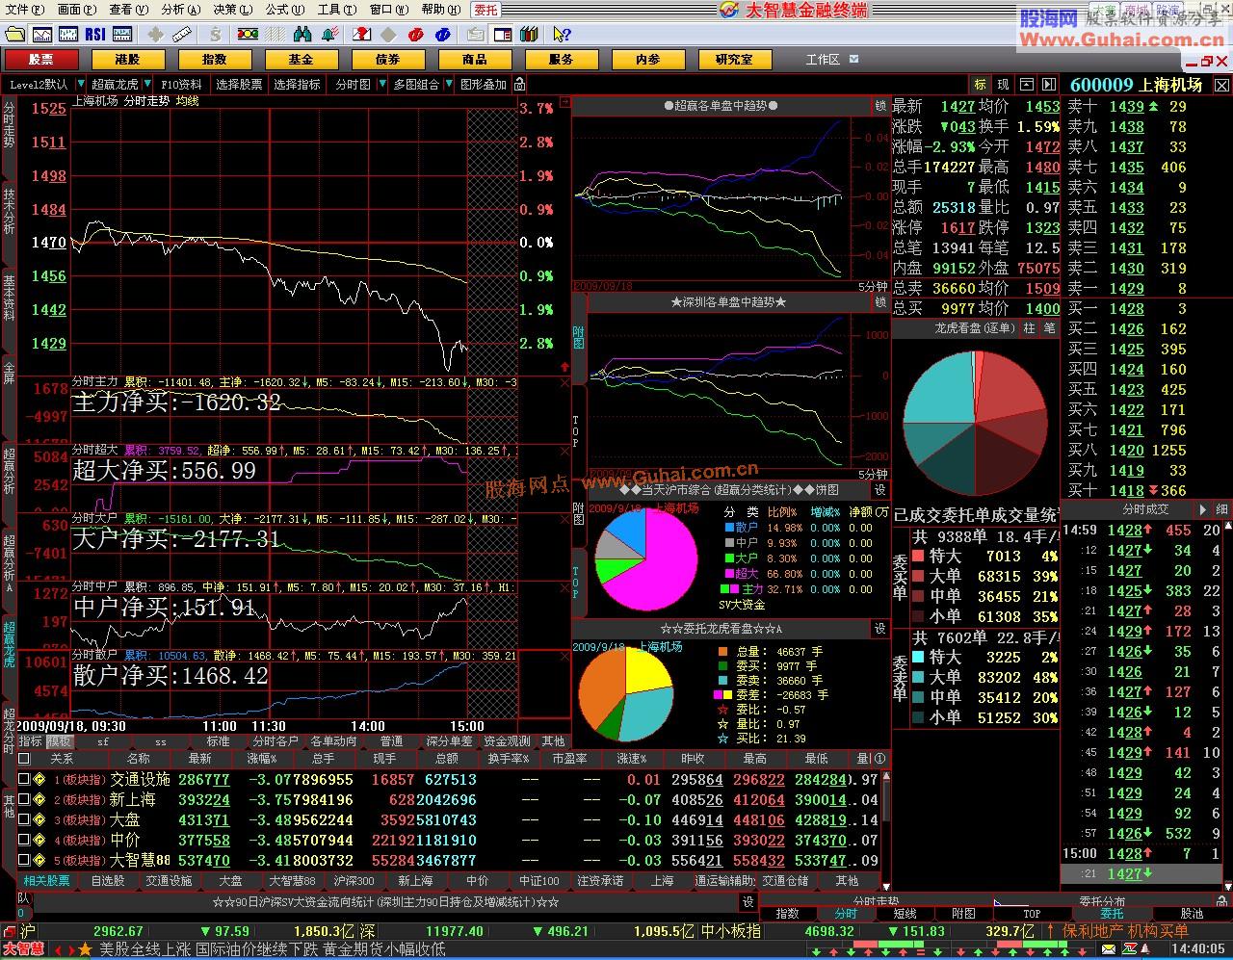Close the 分时超大 sub-chart panel
This screenshot has width=1233, height=960.
click(564, 451)
